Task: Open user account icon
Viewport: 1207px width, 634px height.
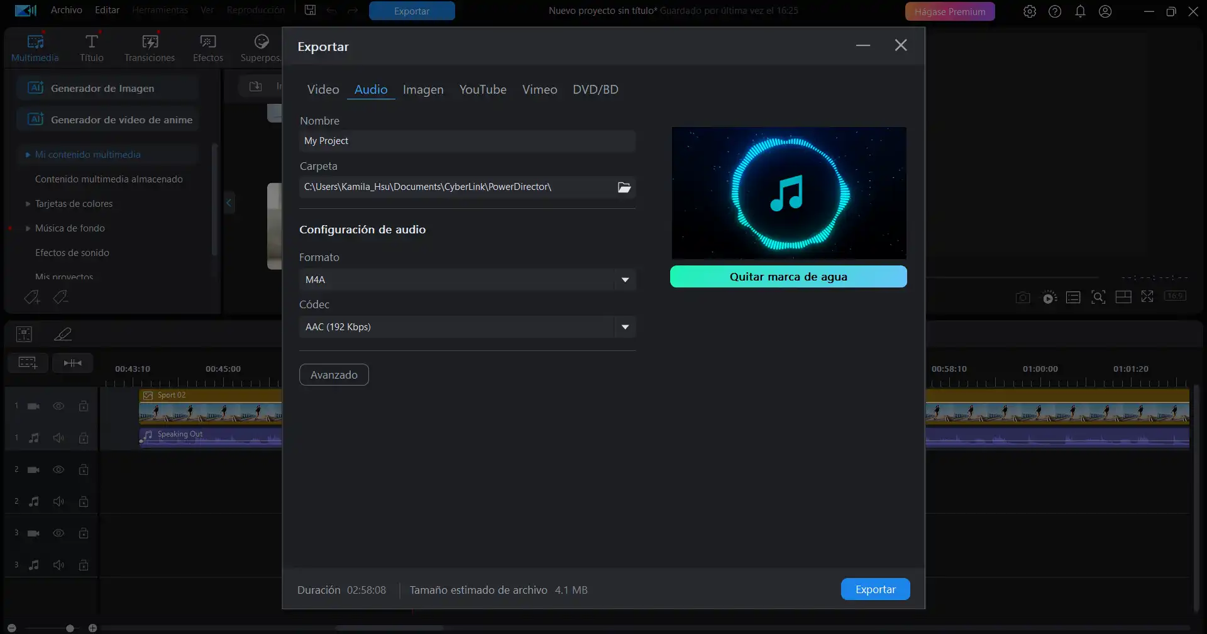Action: click(x=1105, y=11)
